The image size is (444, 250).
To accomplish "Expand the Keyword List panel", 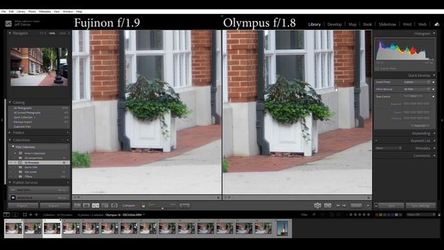I will (434, 141).
